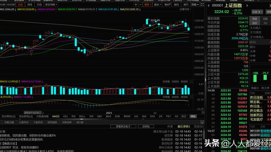The width and height of the screenshot is (271, 152).
Task: Expand the 复权 adjustment dropdown
Action: point(148,5)
